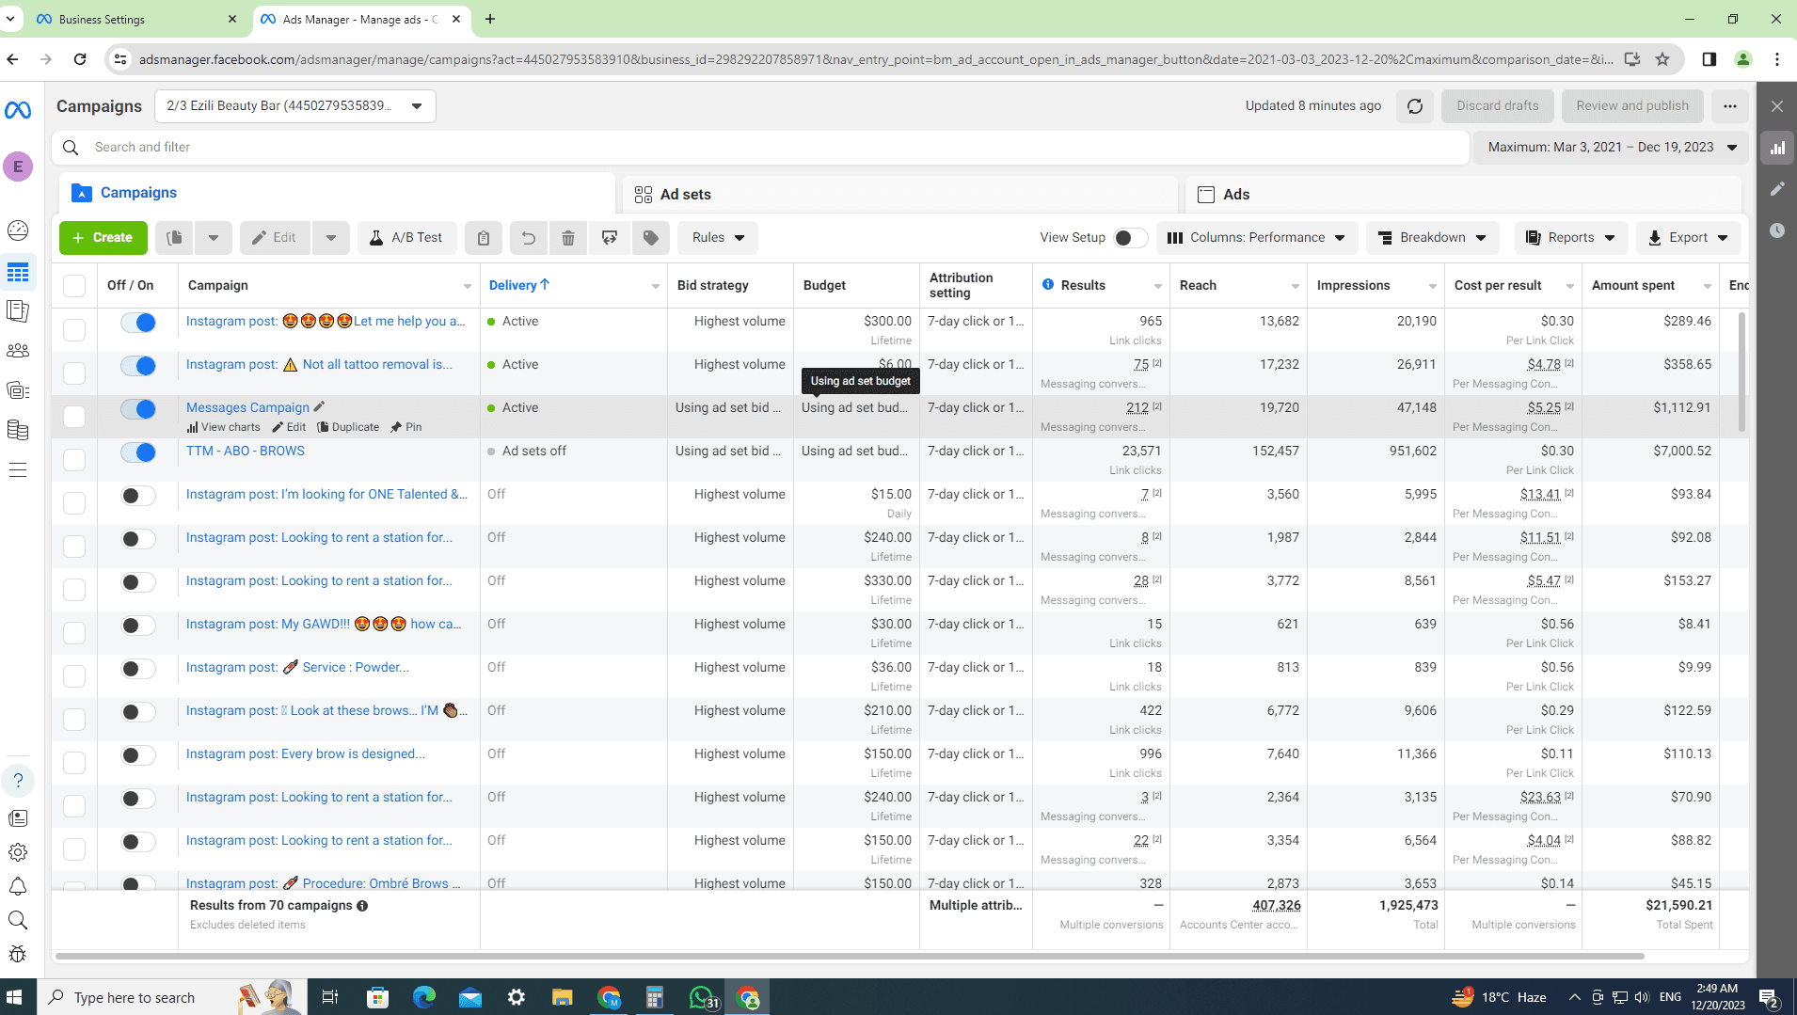Turn off TTM - ABO - BROWS toggle
The width and height of the screenshot is (1797, 1015).
[x=138, y=452]
